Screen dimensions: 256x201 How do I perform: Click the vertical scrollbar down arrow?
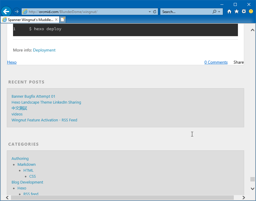tap(252, 189)
